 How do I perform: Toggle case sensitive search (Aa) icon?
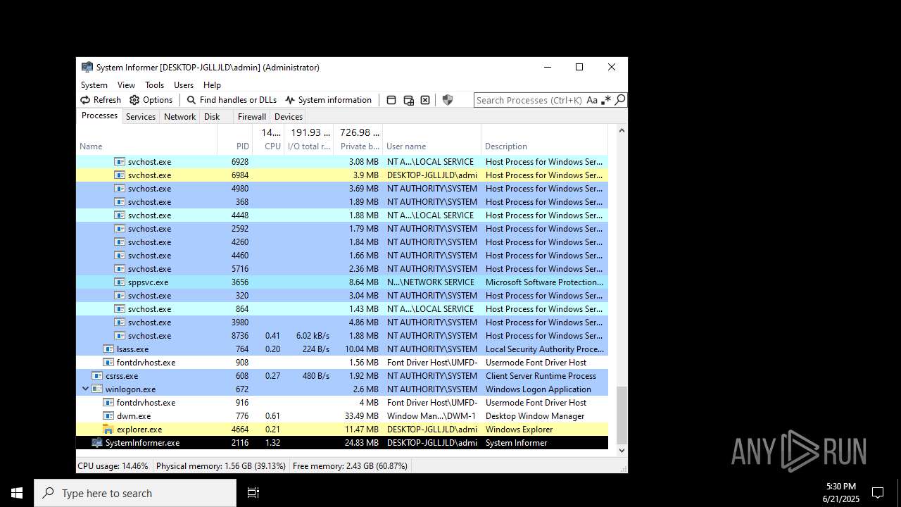pos(592,100)
